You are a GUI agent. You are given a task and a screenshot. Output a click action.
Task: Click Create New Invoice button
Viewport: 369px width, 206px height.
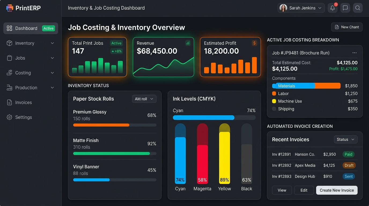pos(337,190)
